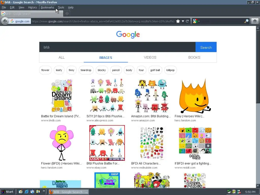
Task: Launch Internet Explorer from quick launch
Action: tap(26, 192)
